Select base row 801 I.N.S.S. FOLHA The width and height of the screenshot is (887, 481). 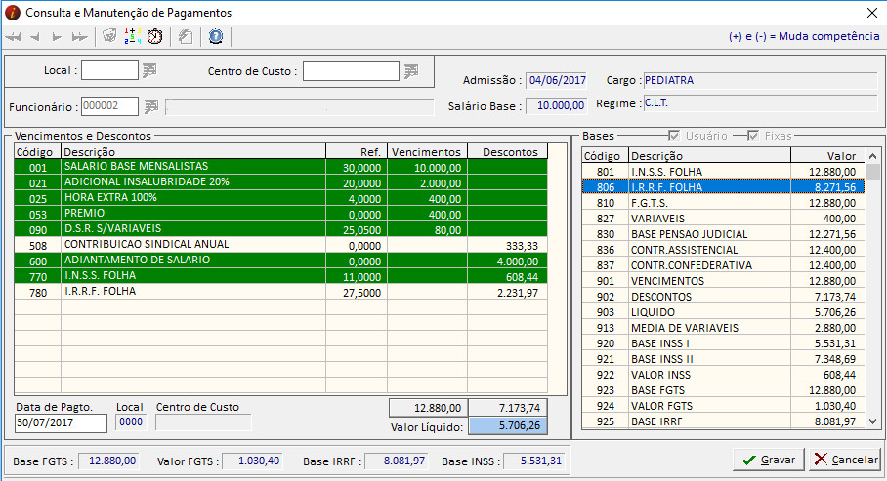723,172
